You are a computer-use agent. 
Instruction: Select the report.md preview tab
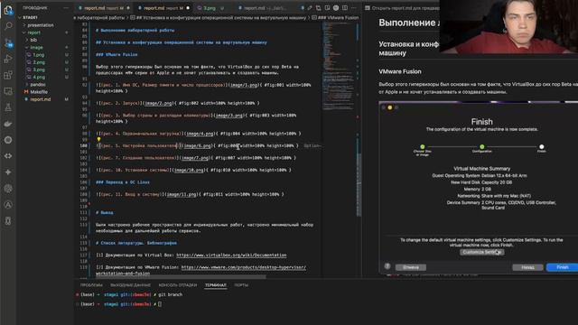[401, 8]
